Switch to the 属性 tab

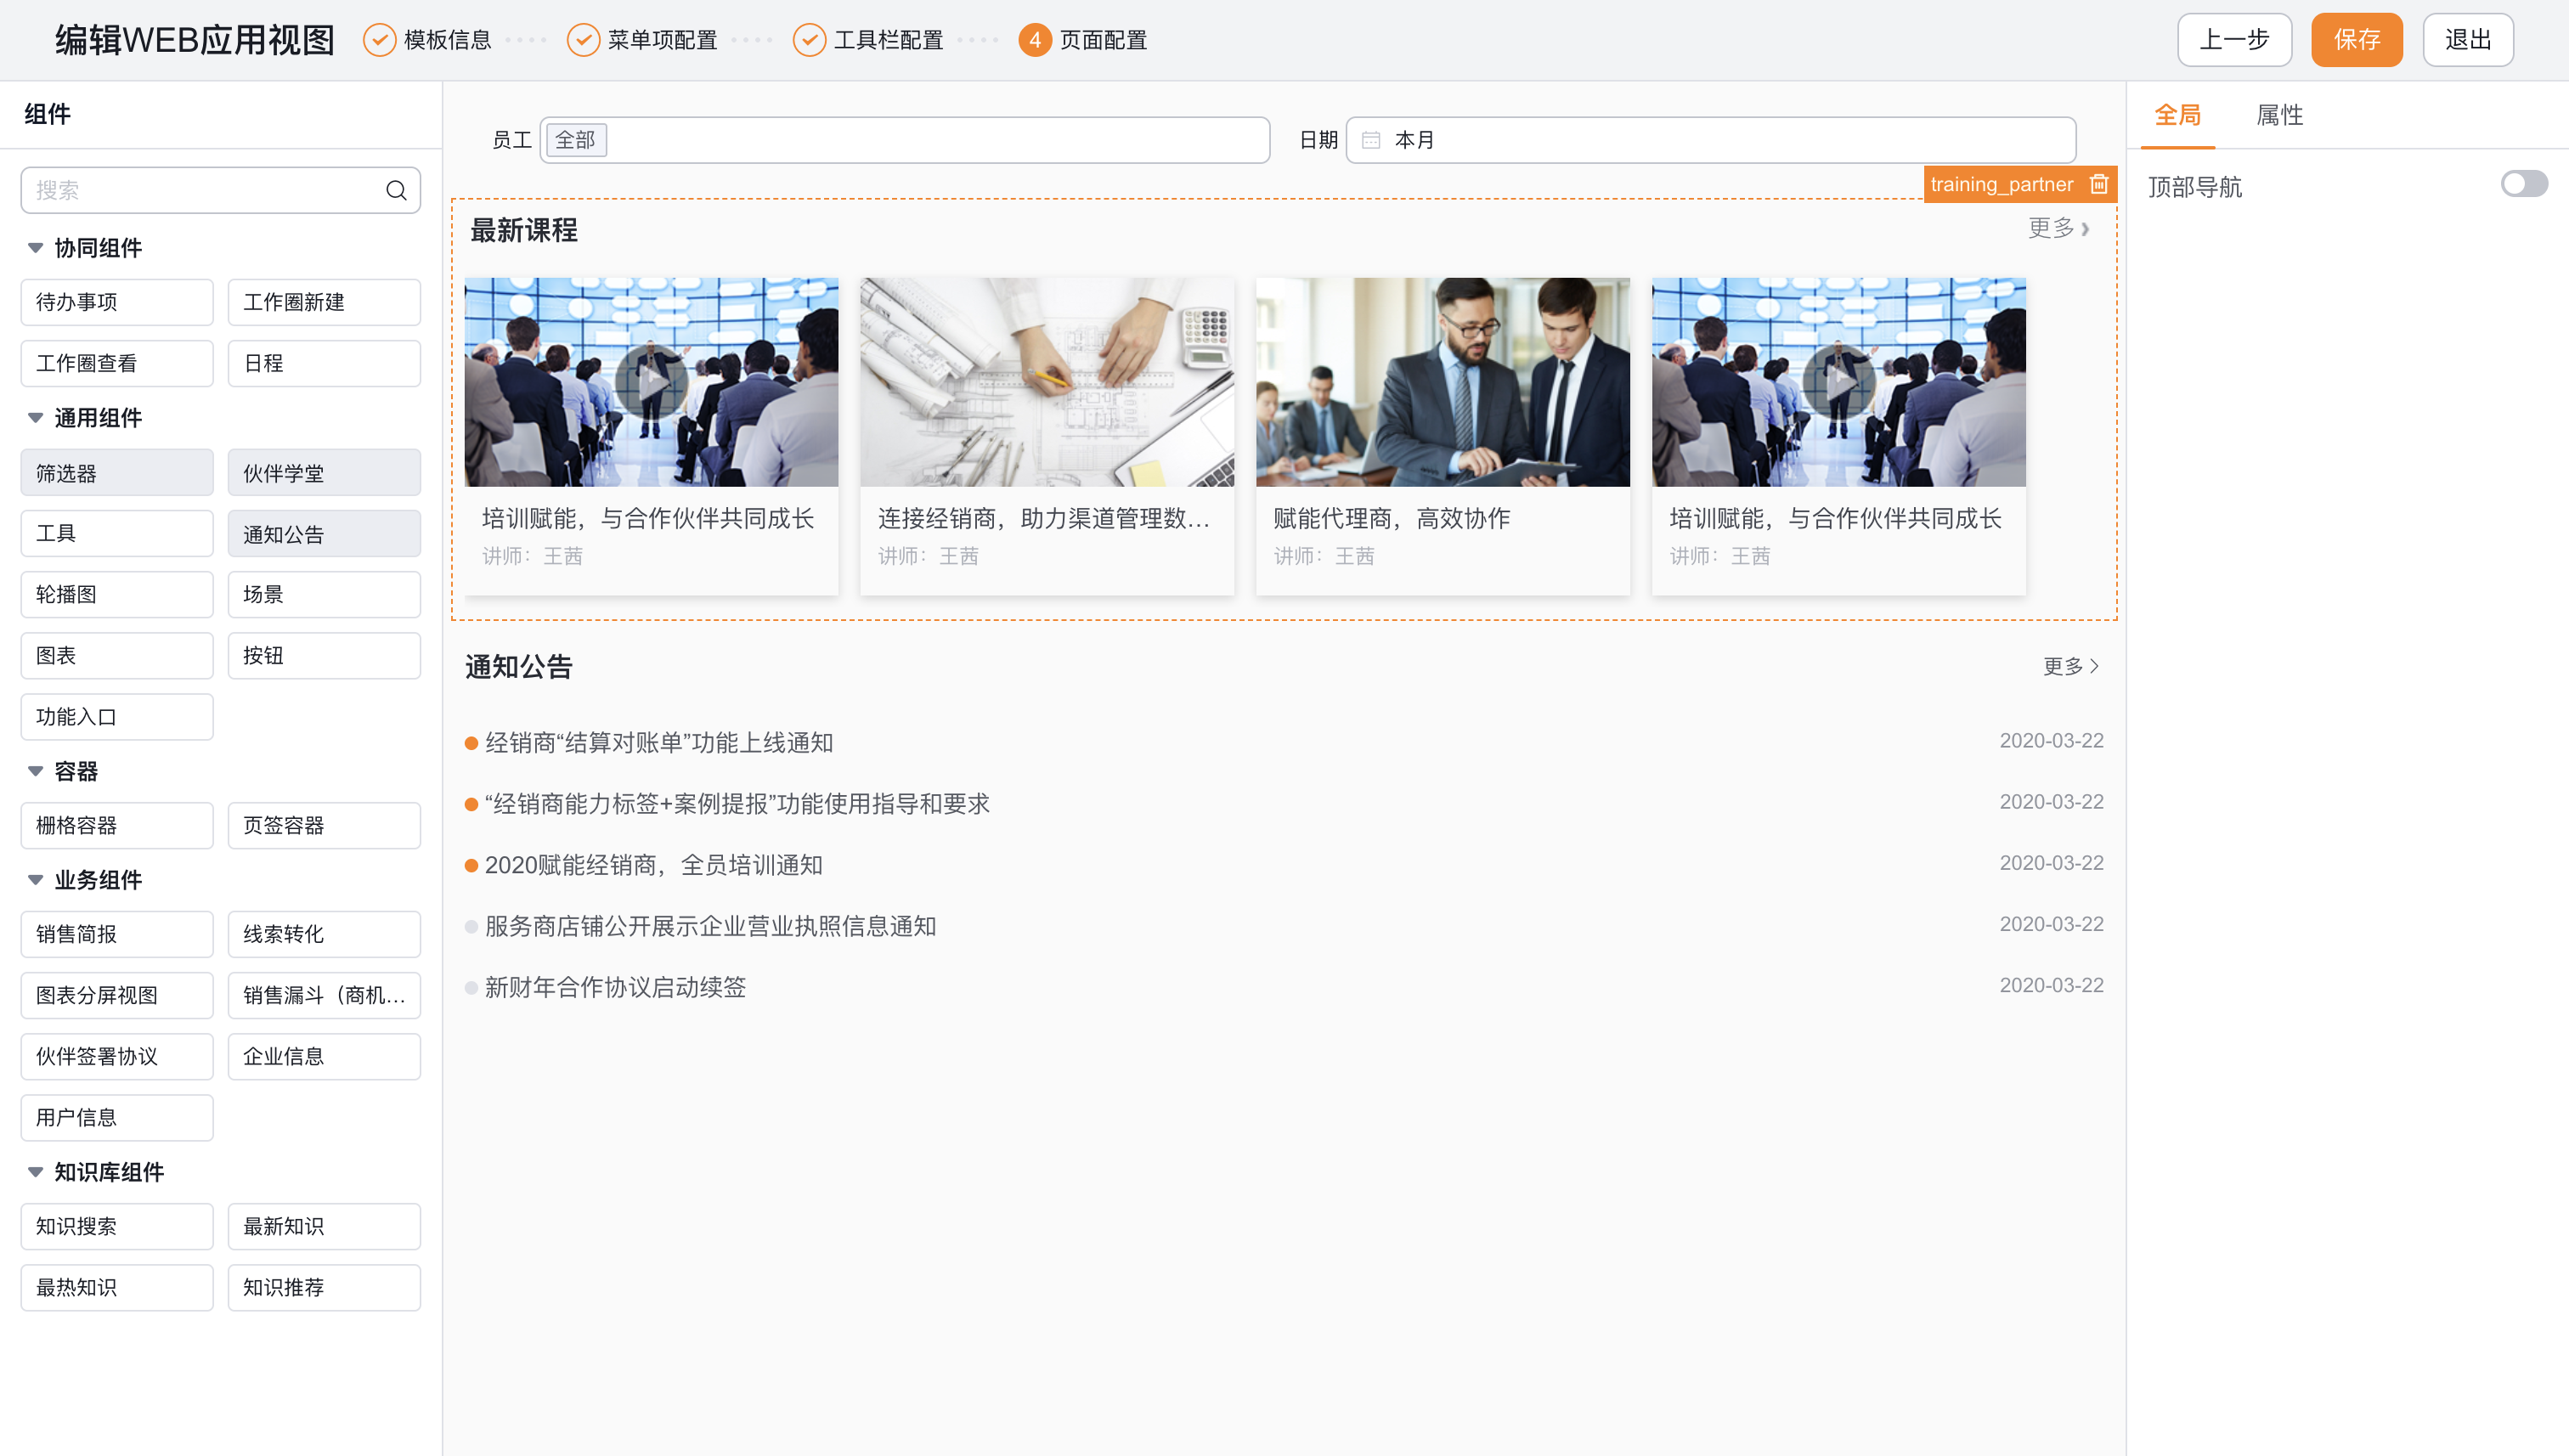[2279, 115]
